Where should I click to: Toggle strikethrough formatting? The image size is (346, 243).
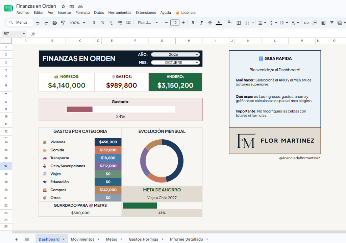click(210, 23)
